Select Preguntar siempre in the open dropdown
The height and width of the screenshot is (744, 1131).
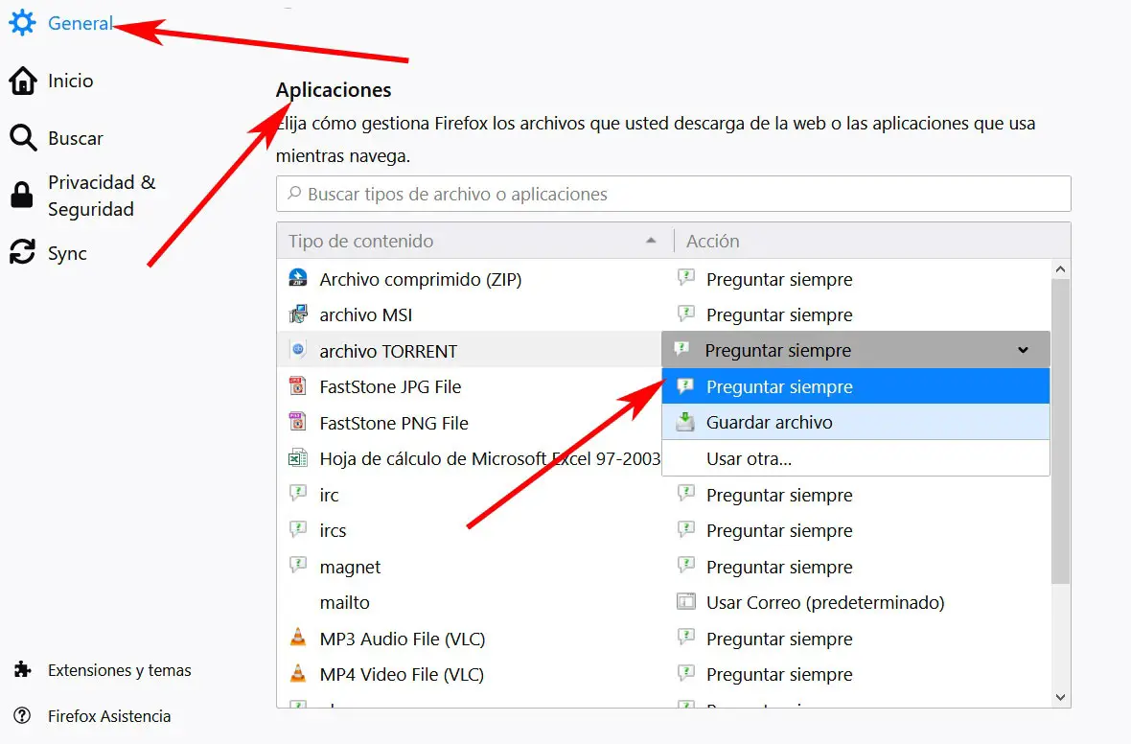tap(856, 386)
